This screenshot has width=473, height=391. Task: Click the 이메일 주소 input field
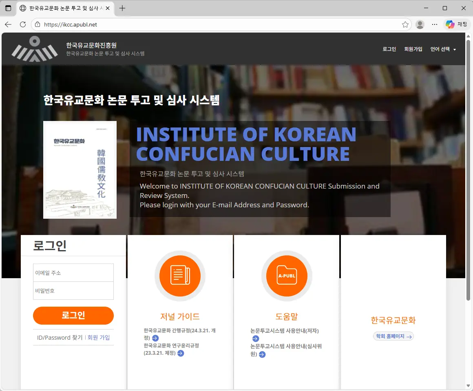[73, 272]
